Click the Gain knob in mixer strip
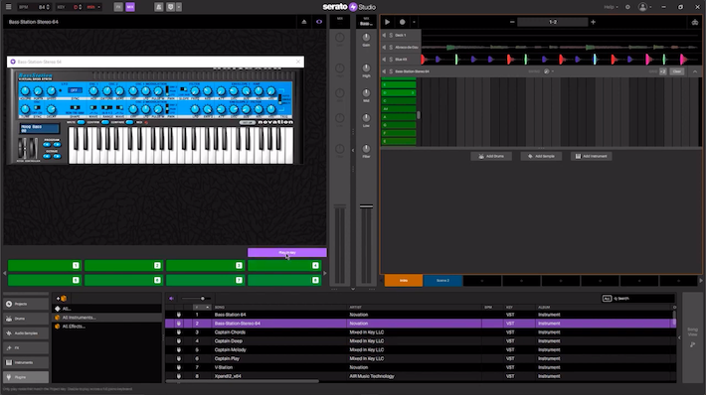 (366, 38)
